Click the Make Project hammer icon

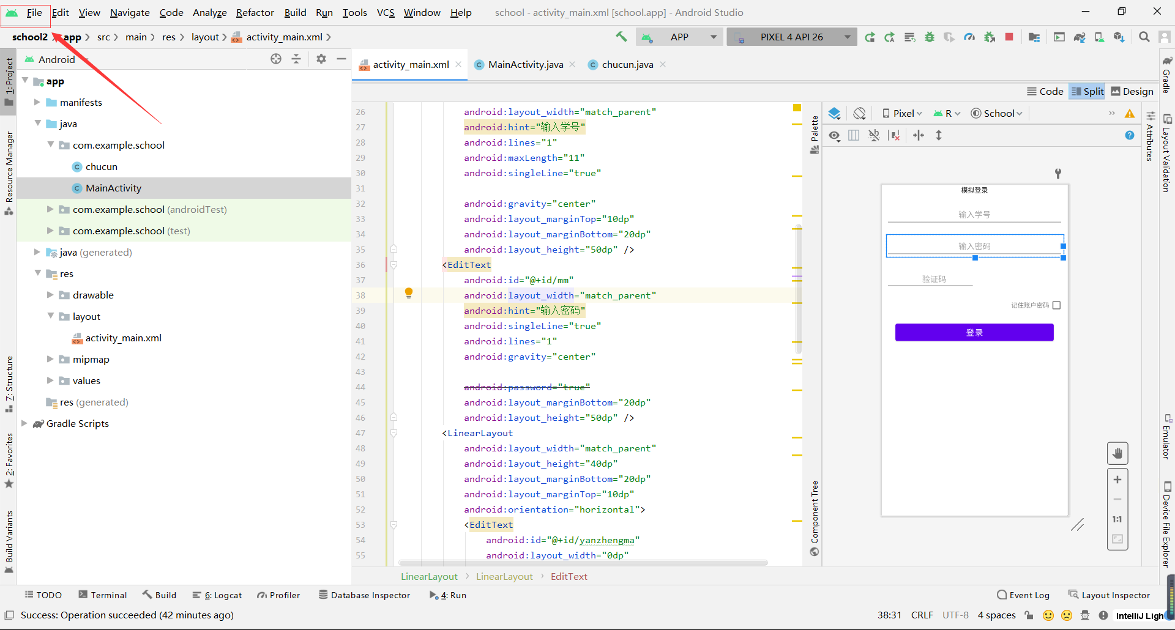coord(621,37)
